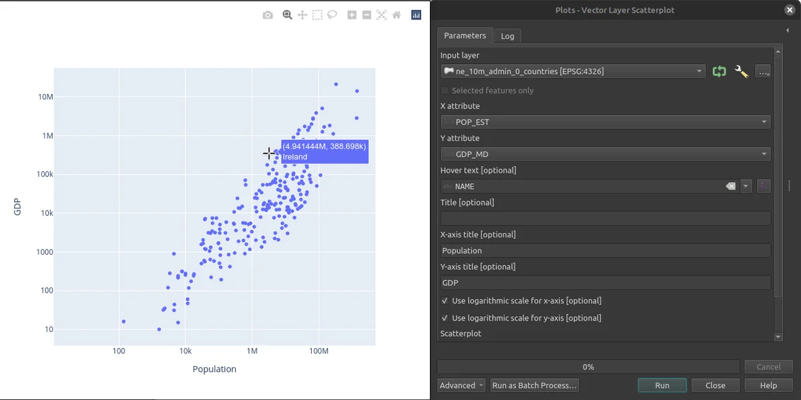The width and height of the screenshot is (801, 400).
Task: Click the X-axis title Population field
Action: 605,251
